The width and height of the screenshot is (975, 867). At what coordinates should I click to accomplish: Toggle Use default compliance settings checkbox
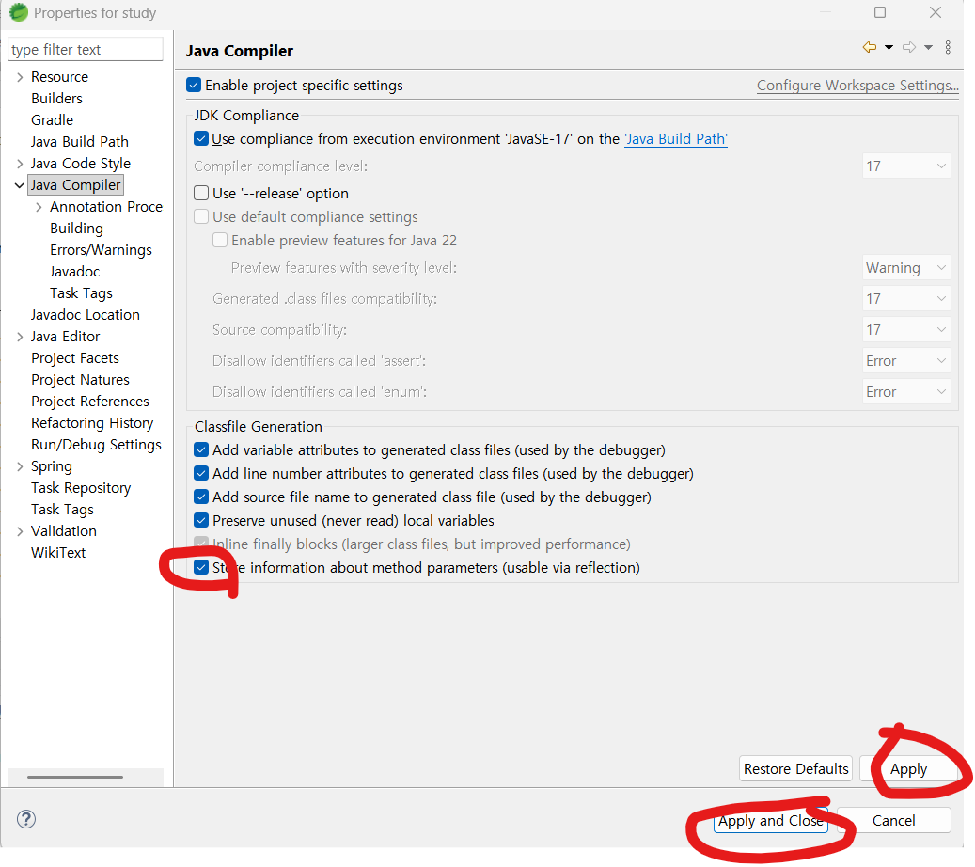[x=201, y=216]
